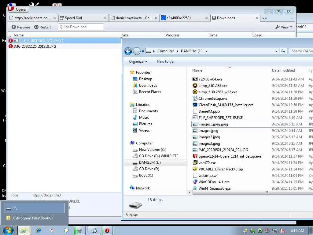
Task: Click the Search DANIELM field
Action: tap(301, 51)
